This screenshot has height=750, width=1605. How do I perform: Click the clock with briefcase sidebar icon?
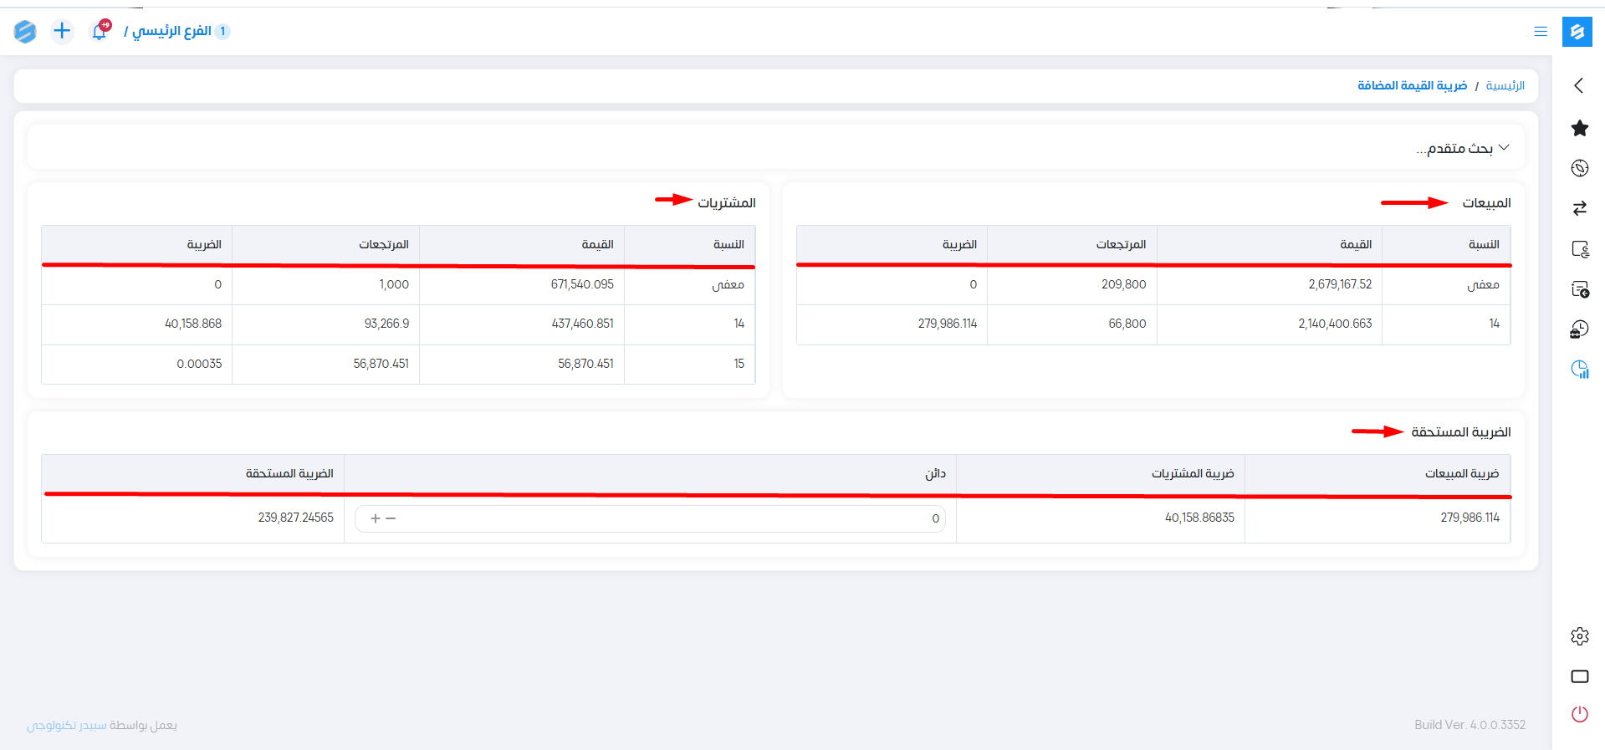(1579, 329)
